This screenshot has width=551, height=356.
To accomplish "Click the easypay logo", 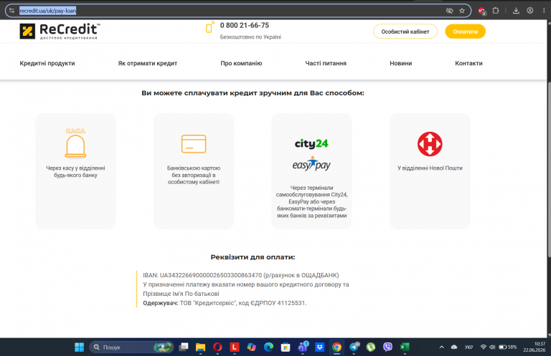I will point(311,164).
